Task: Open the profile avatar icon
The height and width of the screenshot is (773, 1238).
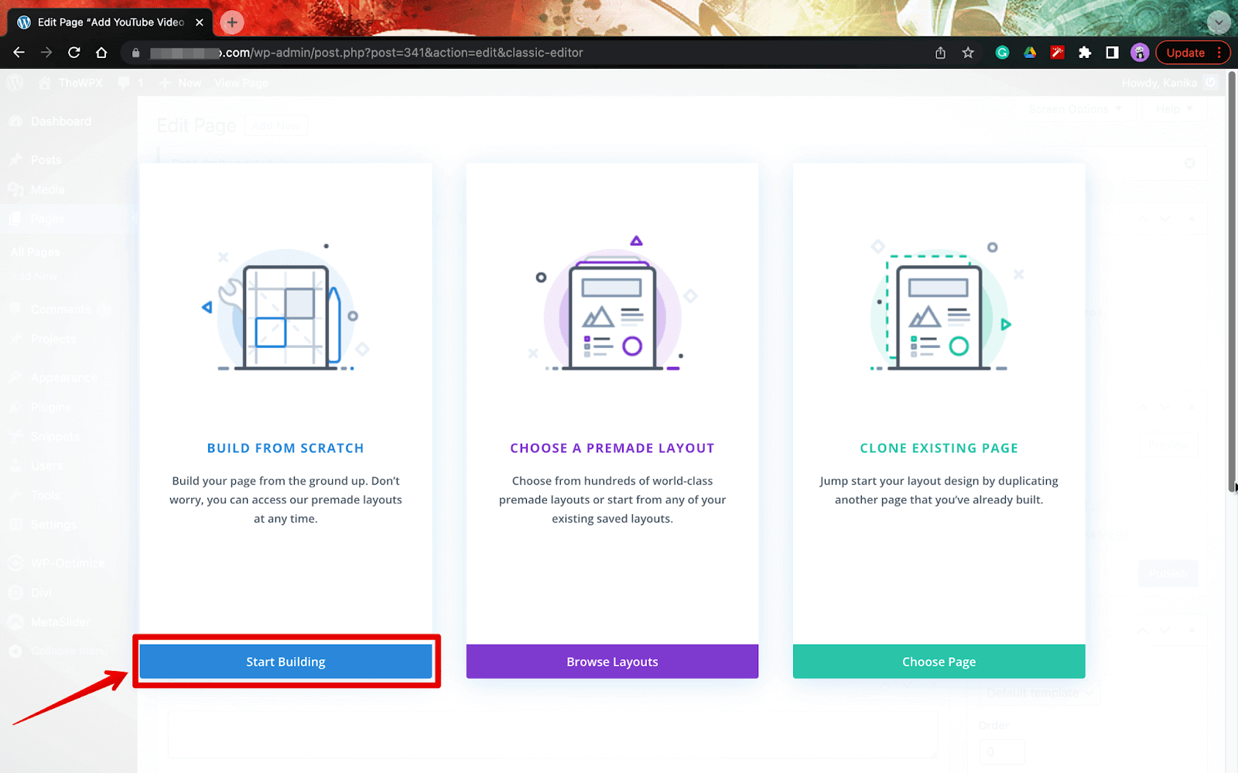Action: [1140, 53]
